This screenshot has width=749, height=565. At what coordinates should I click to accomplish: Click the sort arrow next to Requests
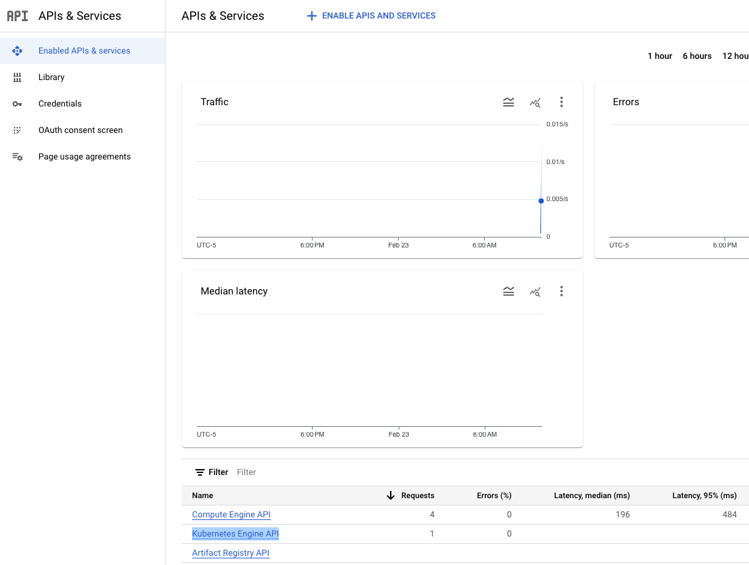point(391,496)
